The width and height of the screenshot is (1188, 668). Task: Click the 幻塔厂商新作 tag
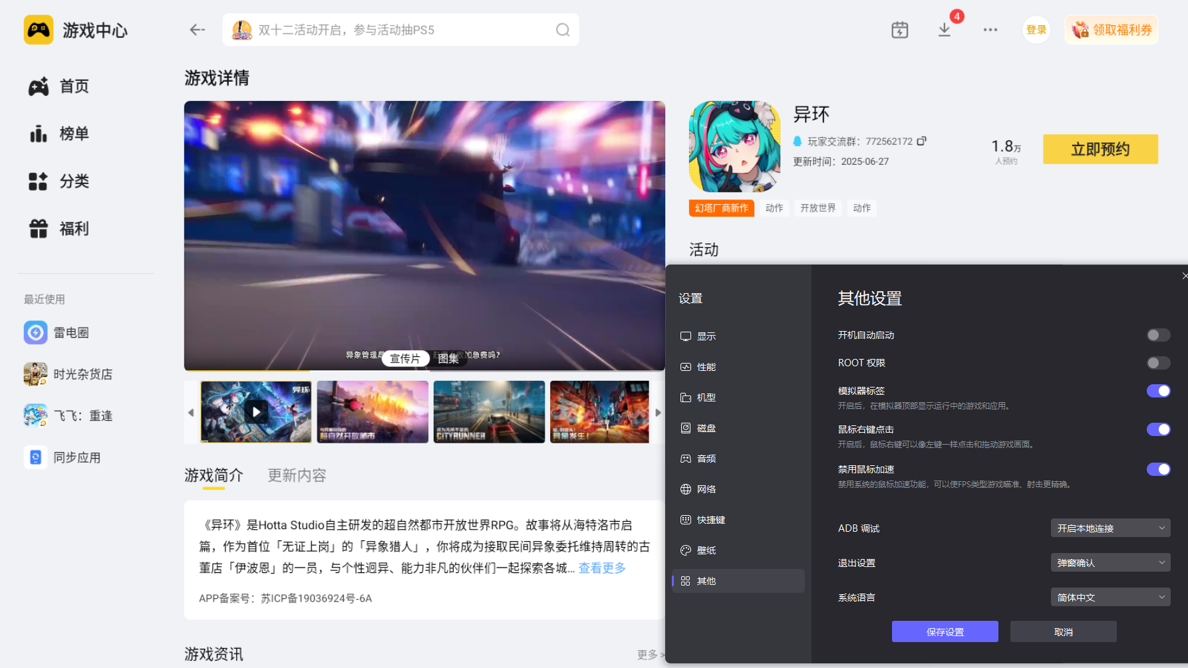(x=721, y=208)
